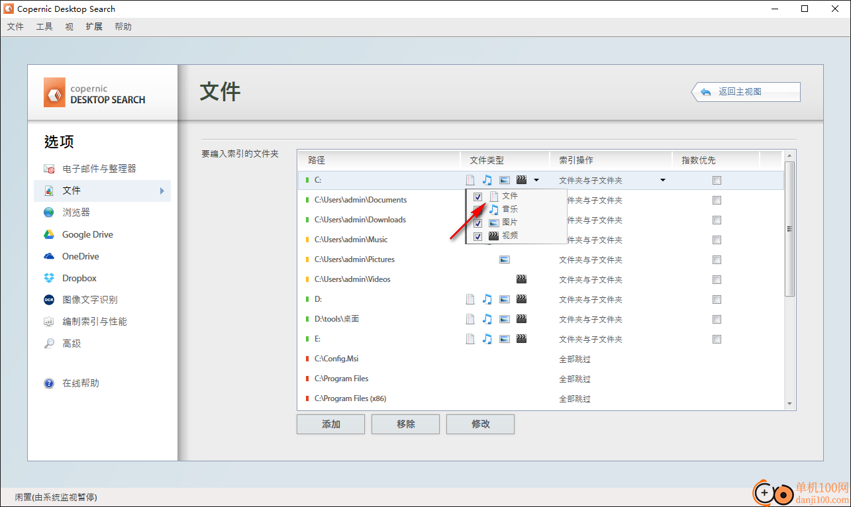Open 高级 advanced options
The height and width of the screenshot is (507, 851).
[72, 344]
